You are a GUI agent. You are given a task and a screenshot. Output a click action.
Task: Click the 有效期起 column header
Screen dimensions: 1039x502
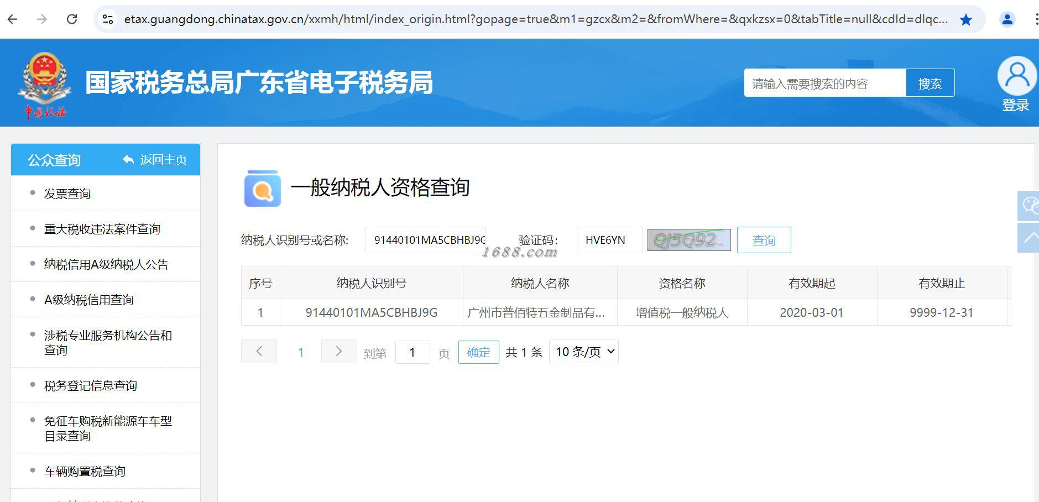click(x=812, y=283)
